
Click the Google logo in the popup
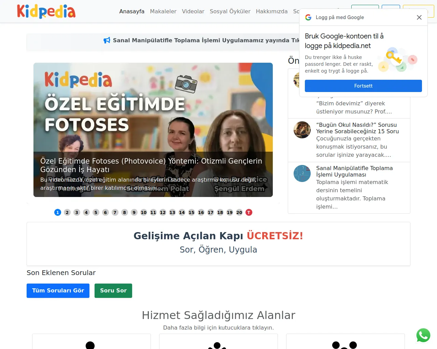[308, 17]
